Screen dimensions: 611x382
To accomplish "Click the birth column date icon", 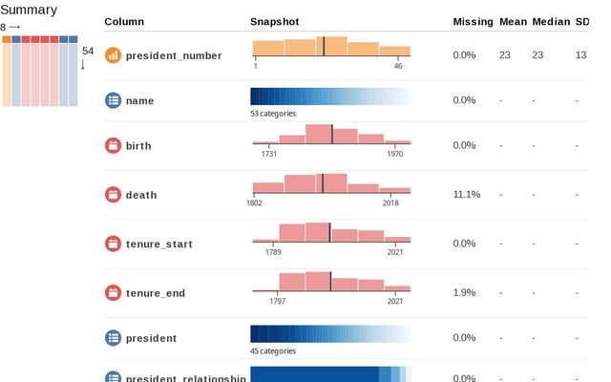I will click(113, 145).
